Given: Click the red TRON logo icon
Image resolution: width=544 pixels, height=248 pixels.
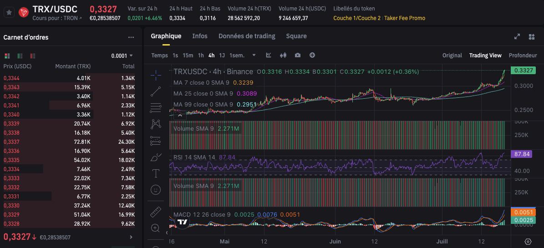Looking at the screenshot, I should pyautogui.click(x=24, y=12).
